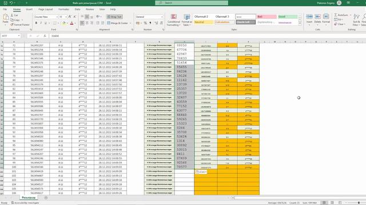366x205 pixels.
Task: Add a new sheet with plus icon
Action: click(46, 198)
